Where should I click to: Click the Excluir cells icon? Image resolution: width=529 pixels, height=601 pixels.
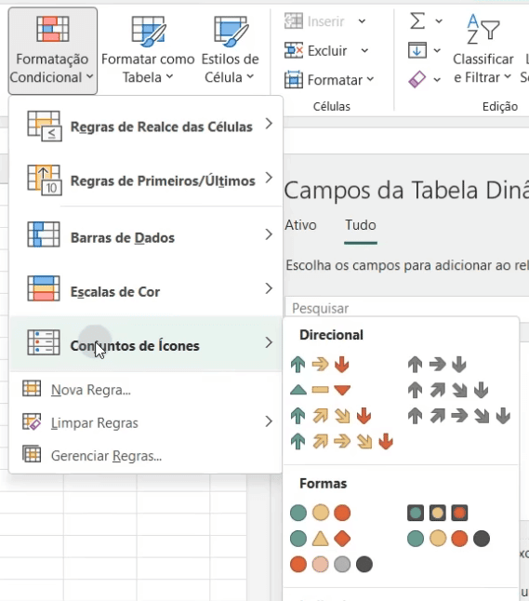click(294, 50)
